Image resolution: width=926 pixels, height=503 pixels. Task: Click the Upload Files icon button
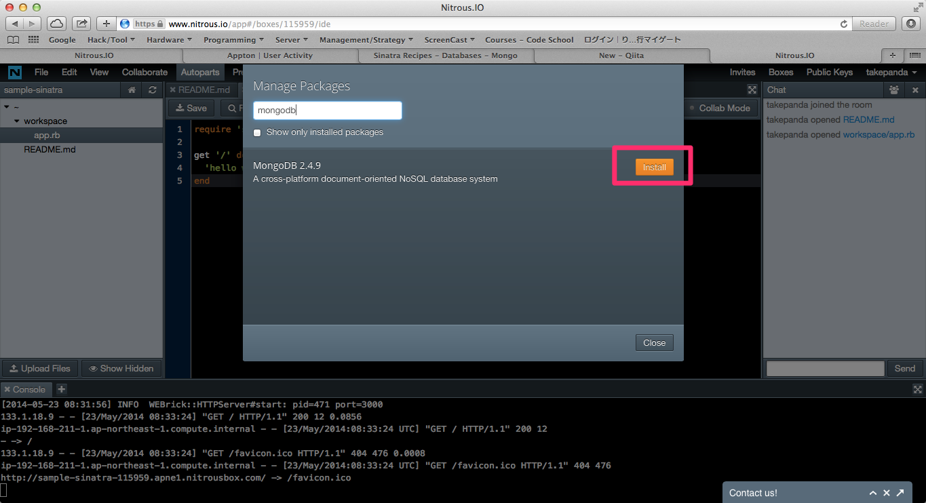[x=39, y=368]
